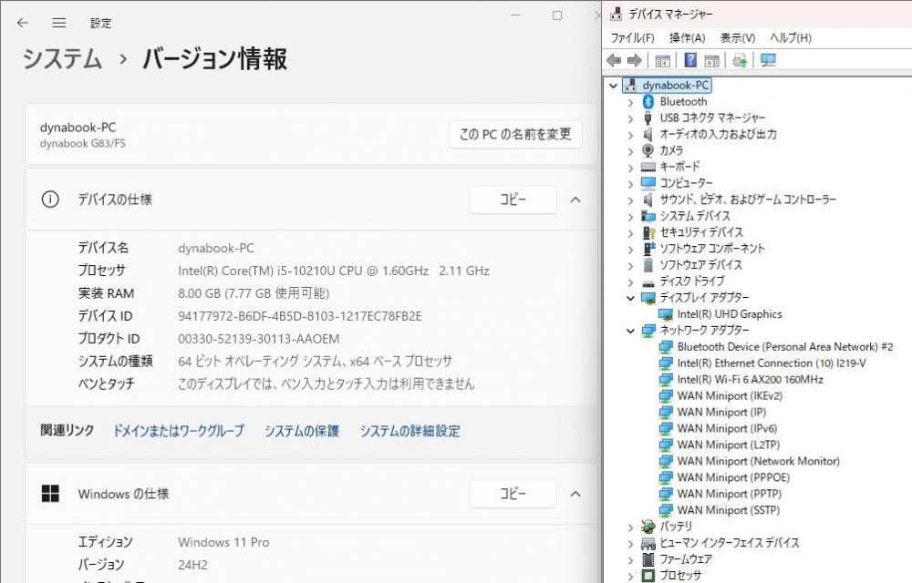This screenshot has height=583, width=912.
Task: Expand the システム デバイス category
Action: click(x=631, y=217)
